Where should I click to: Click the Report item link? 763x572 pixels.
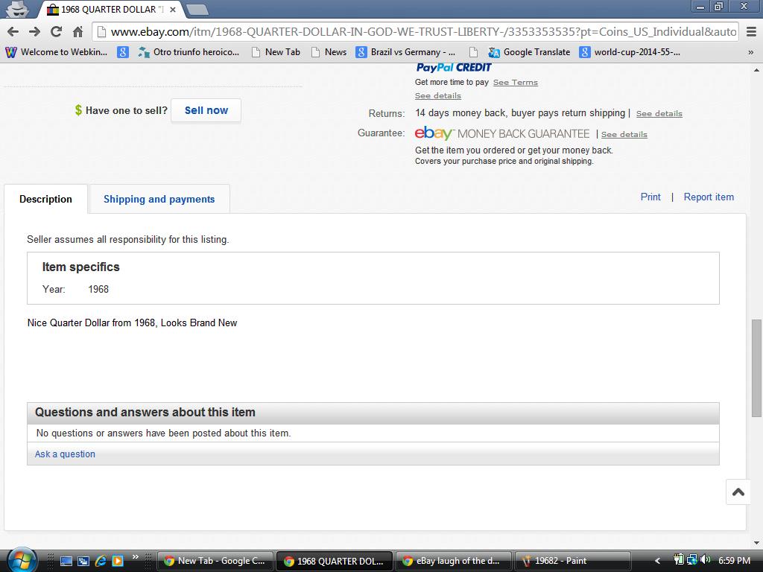(x=709, y=197)
